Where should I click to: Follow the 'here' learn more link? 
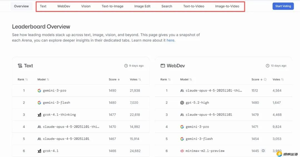170,40
